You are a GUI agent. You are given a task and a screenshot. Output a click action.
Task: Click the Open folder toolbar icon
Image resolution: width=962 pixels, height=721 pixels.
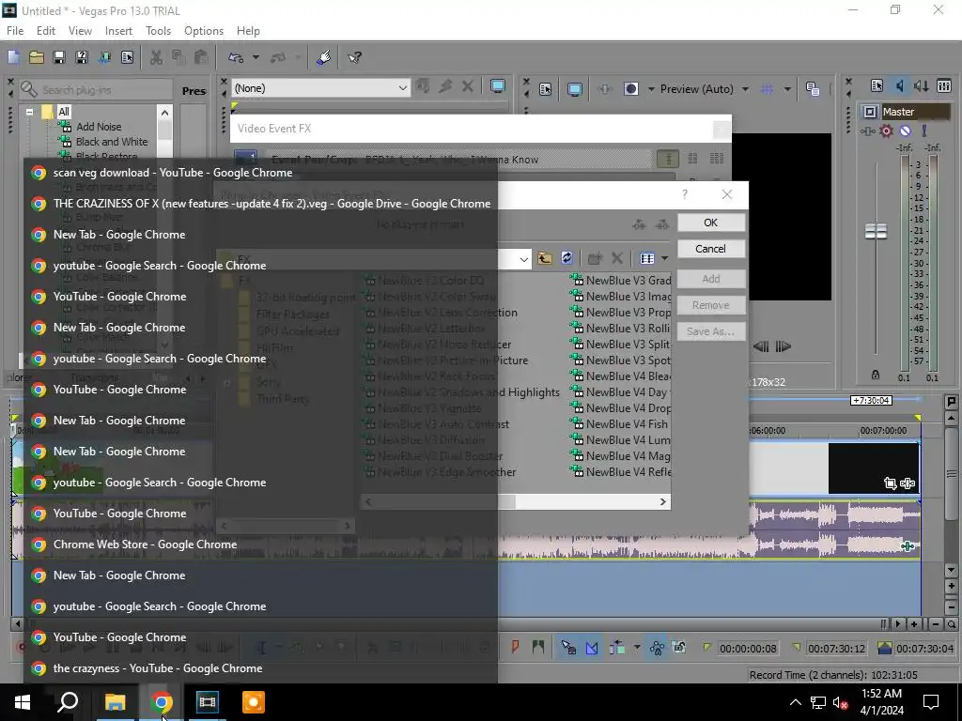[x=37, y=57]
